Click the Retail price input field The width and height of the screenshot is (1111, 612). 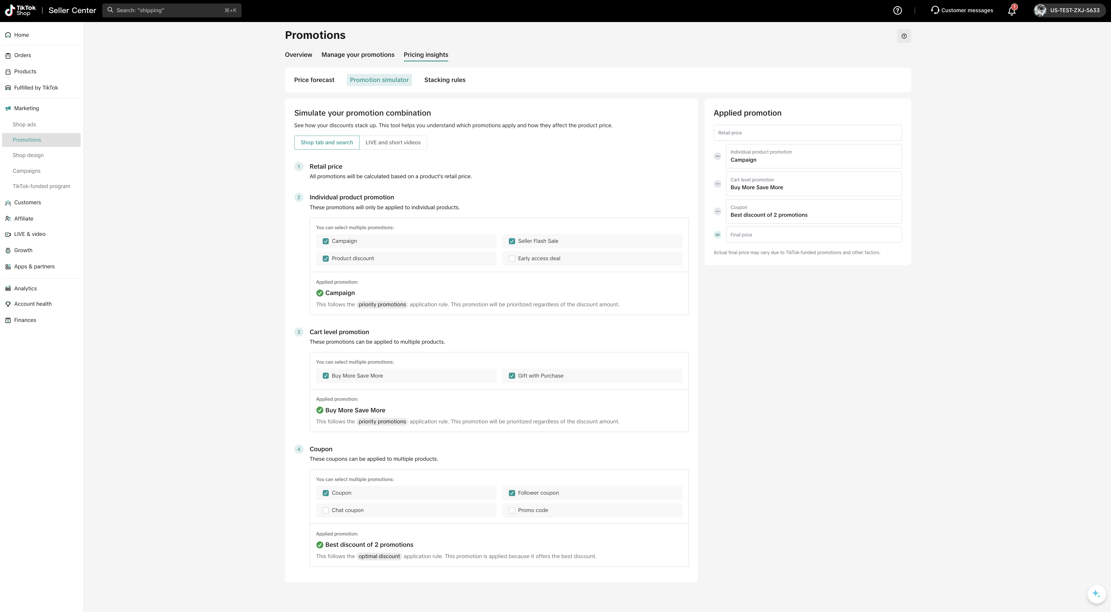tap(807, 133)
